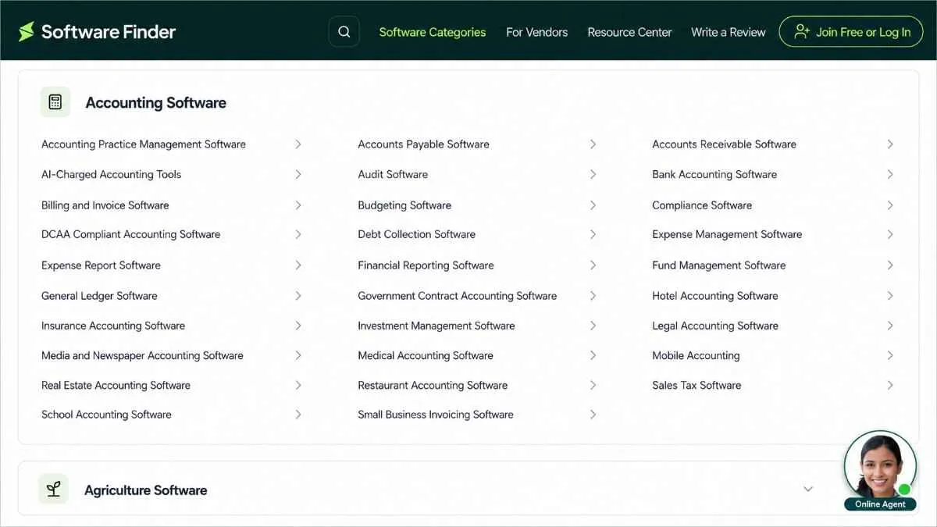
Task: Click the calculator icon beside Accounting Software
Action: click(55, 102)
